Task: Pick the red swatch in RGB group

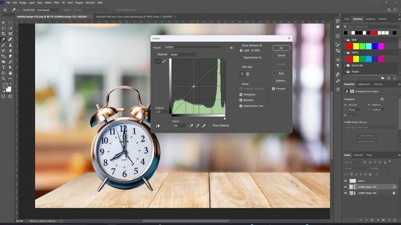Action: [350, 46]
